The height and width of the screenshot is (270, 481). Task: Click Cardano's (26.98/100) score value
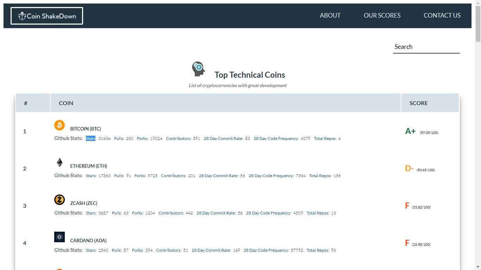[x=421, y=244]
